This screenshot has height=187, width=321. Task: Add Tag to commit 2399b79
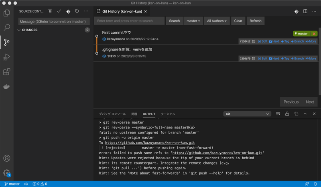click(x=285, y=59)
